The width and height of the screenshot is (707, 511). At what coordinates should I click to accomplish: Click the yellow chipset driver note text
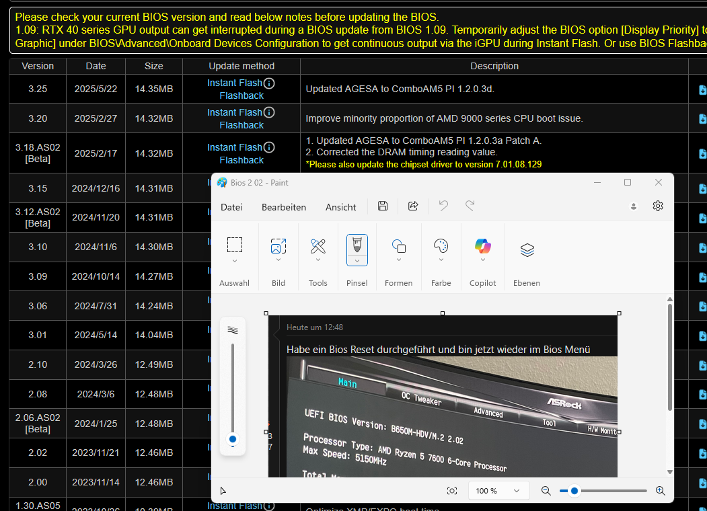tap(424, 165)
